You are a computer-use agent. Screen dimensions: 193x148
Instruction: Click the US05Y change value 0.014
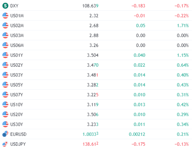click(139, 85)
